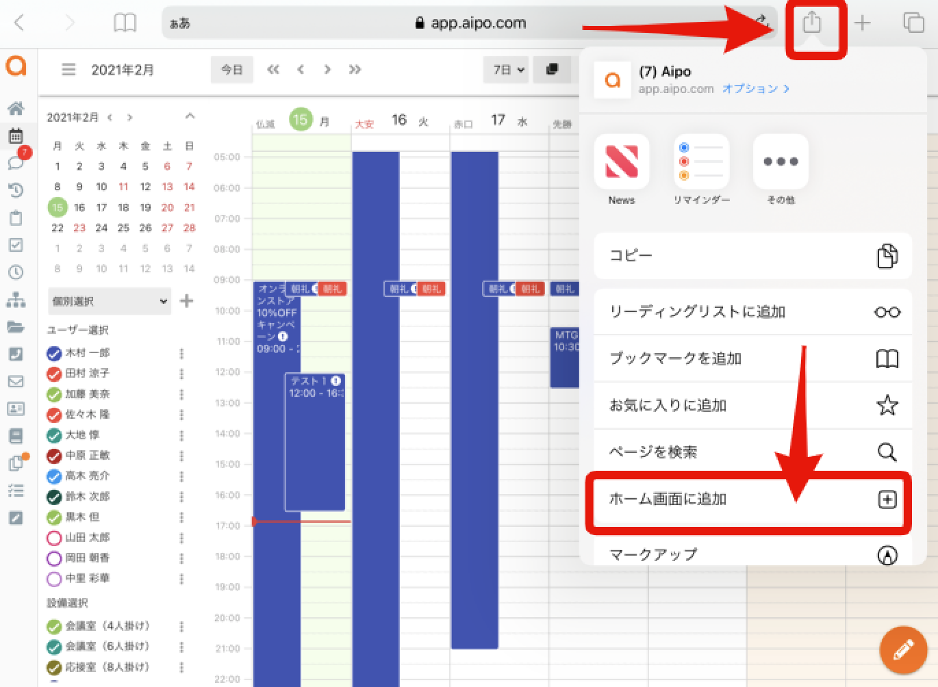
Task: Share to News app icon
Action: (622, 162)
